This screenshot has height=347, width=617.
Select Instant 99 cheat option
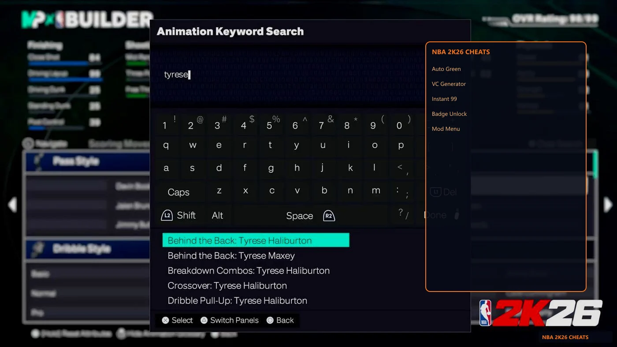(x=444, y=99)
